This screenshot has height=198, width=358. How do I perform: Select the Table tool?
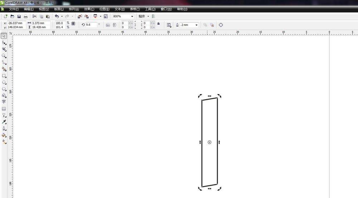click(4, 108)
